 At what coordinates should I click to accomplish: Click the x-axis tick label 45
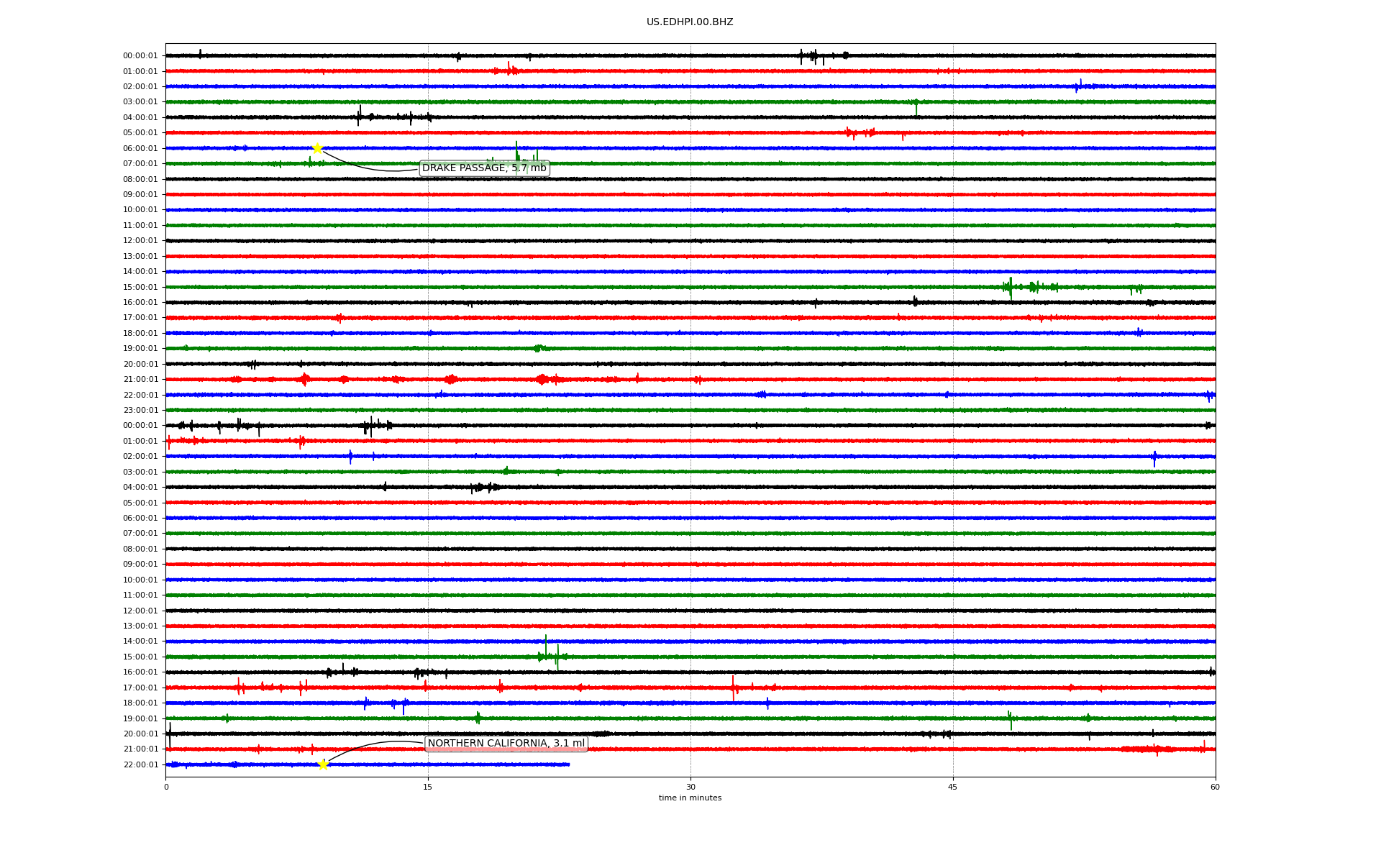point(953,787)
